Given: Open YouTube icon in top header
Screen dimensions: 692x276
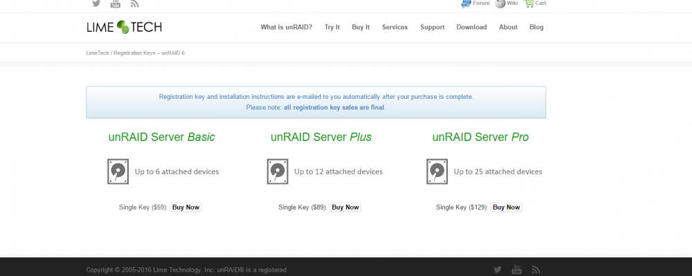Looking at the screenshot, I should [115, 3].
